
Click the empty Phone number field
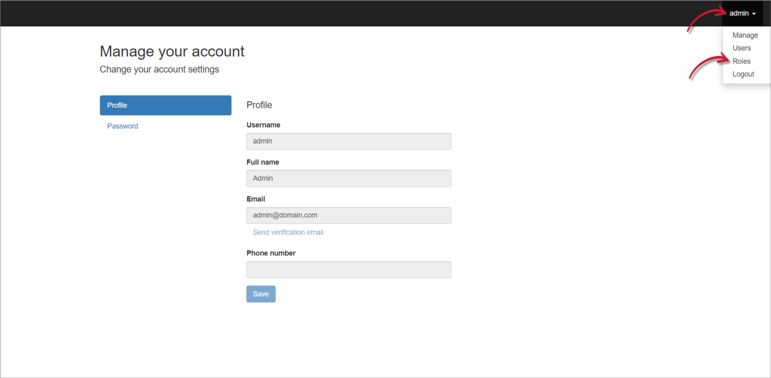click(x=349, y=269)
